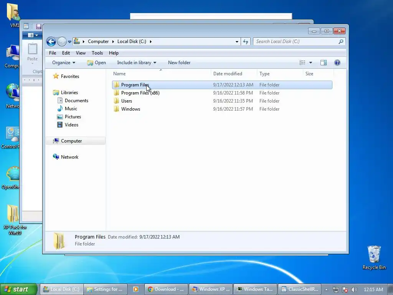Switch to Chrome Download taskbar item
Screen dimensions: 393x295
tap(166, 289)
